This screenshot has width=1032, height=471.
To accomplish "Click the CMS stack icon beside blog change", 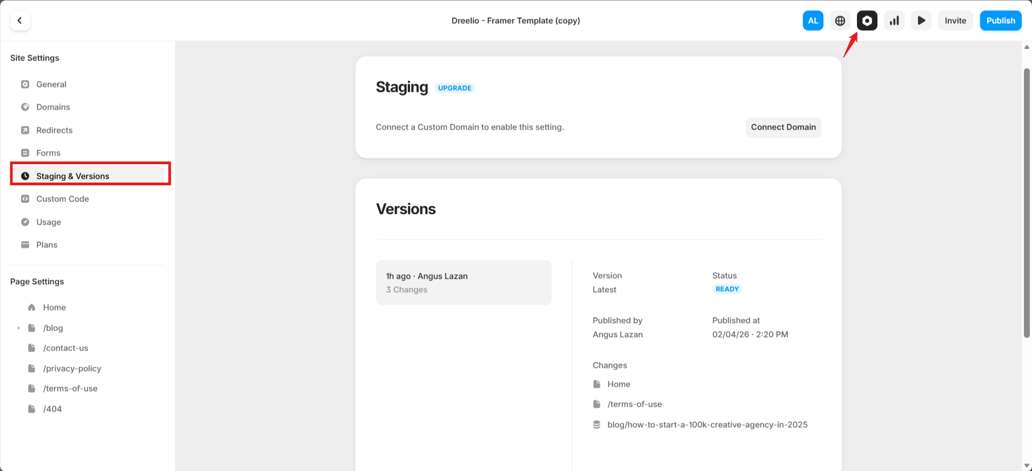I will point(597,425).
